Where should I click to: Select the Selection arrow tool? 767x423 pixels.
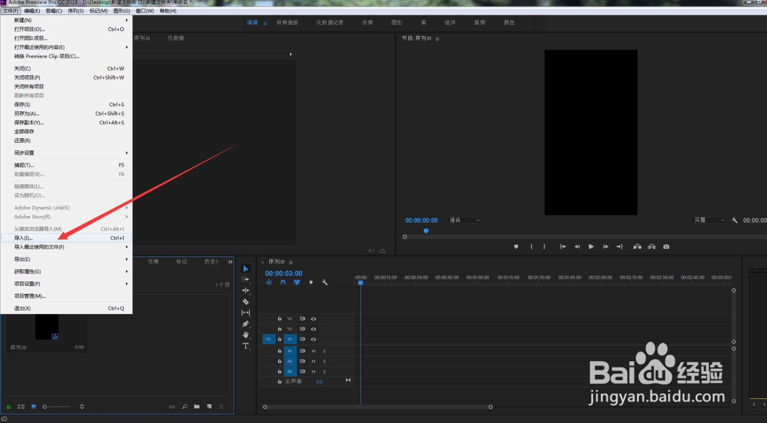click(x=246, y=269)
